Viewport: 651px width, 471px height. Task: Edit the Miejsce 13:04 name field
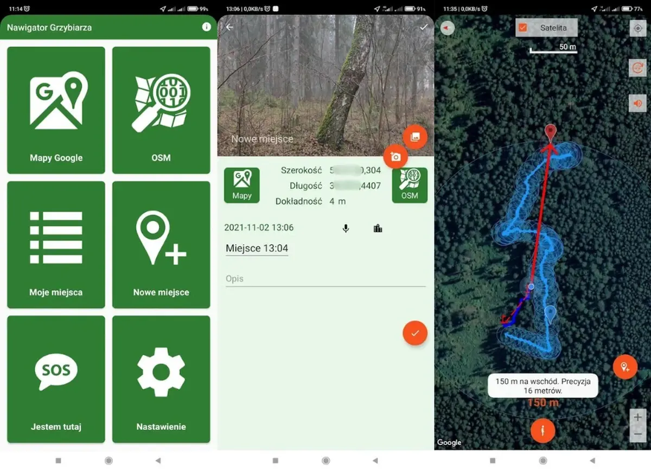pyautogui.click(x=257, y=249)
